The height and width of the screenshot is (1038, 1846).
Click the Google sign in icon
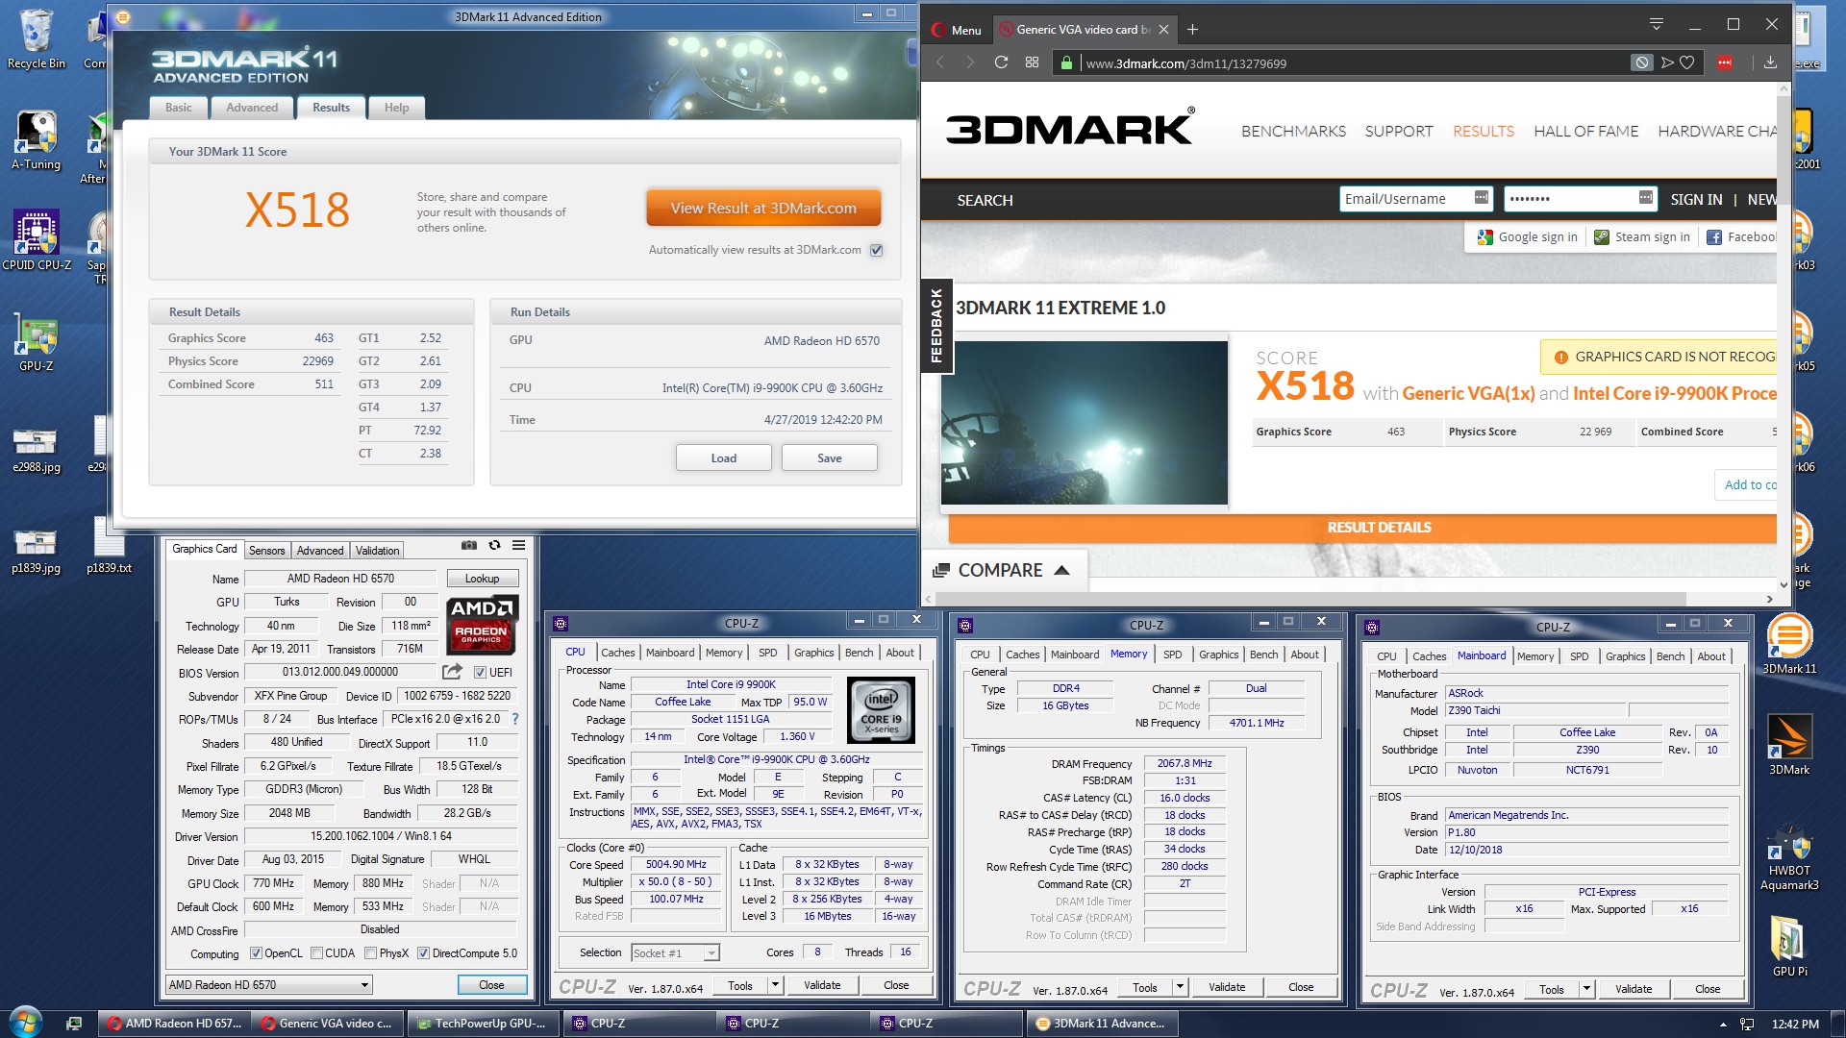1485,237
